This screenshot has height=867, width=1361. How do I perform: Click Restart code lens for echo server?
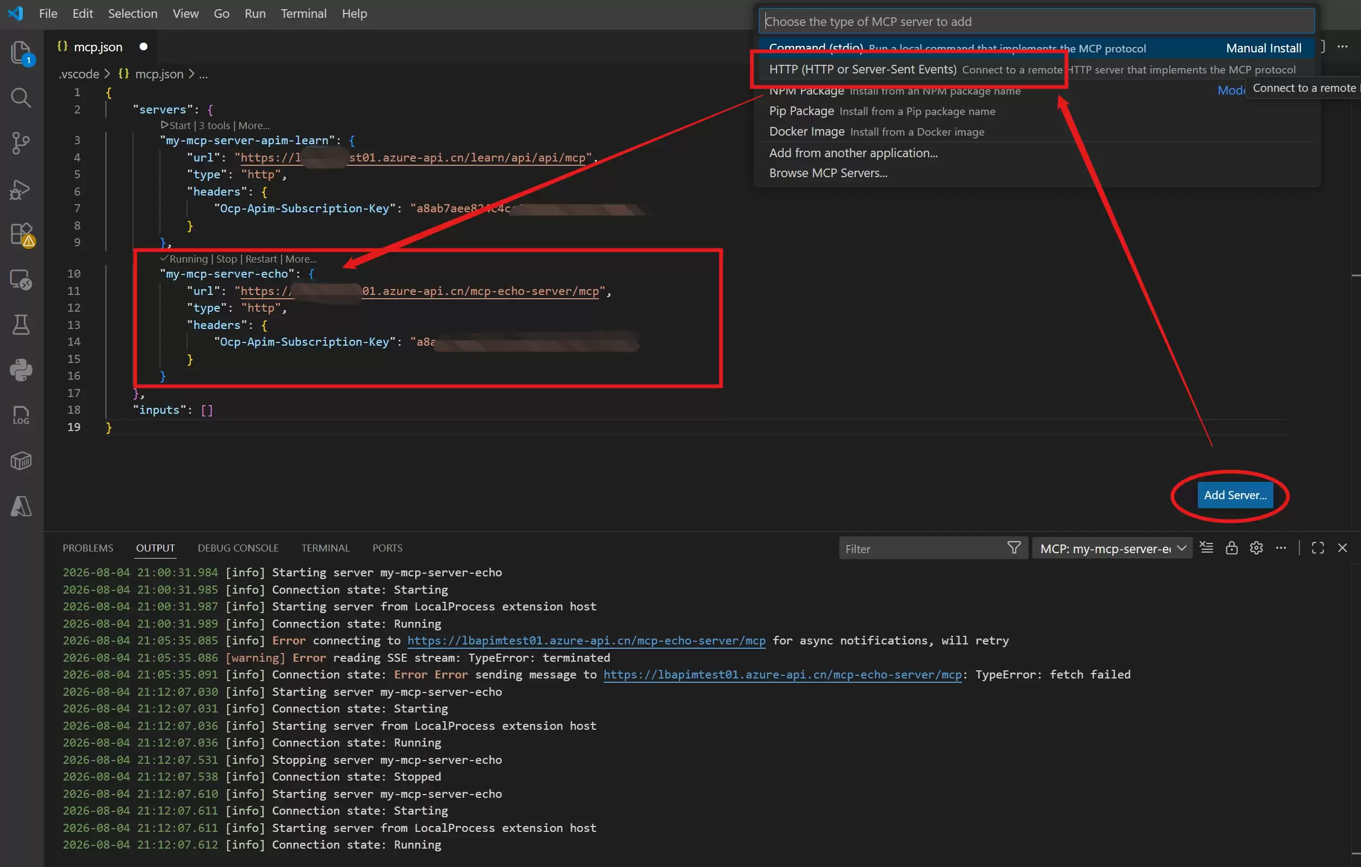point(261,259)
